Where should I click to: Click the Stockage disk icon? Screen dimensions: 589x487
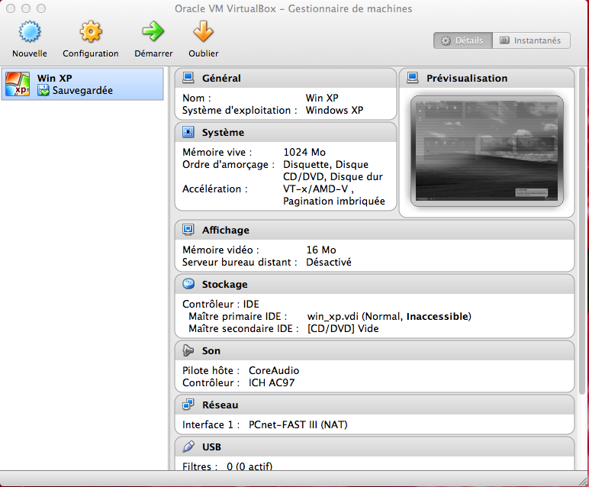click(x=188, y=284)
